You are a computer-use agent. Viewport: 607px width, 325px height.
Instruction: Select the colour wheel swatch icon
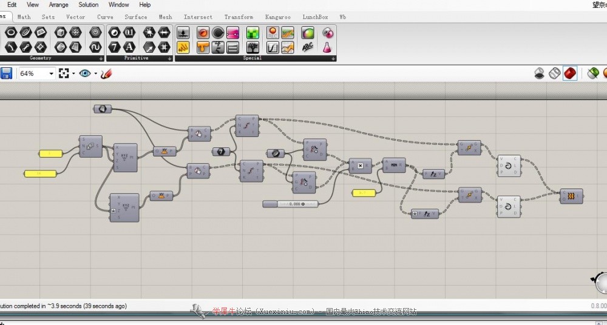point(307,33)
